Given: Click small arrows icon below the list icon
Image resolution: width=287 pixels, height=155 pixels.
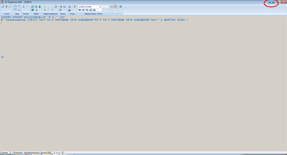Looking at the screenshot, I should (x=112, y=10).
